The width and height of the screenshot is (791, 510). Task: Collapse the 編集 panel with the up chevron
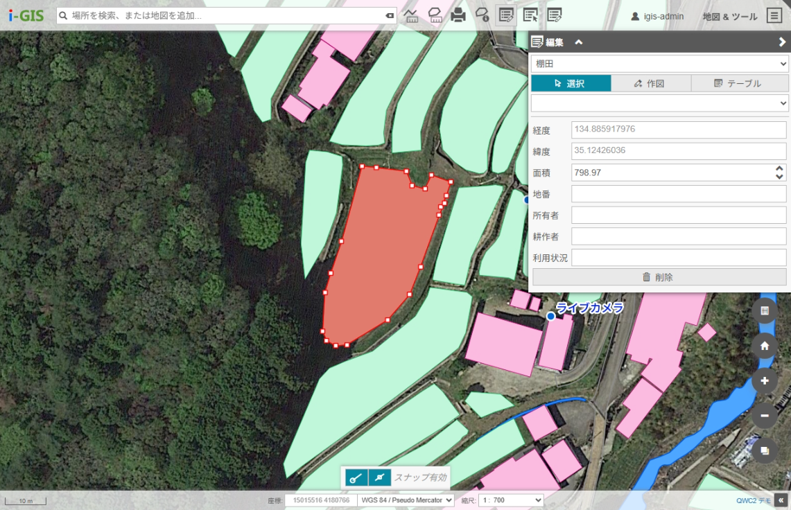(x=579, y=42)
